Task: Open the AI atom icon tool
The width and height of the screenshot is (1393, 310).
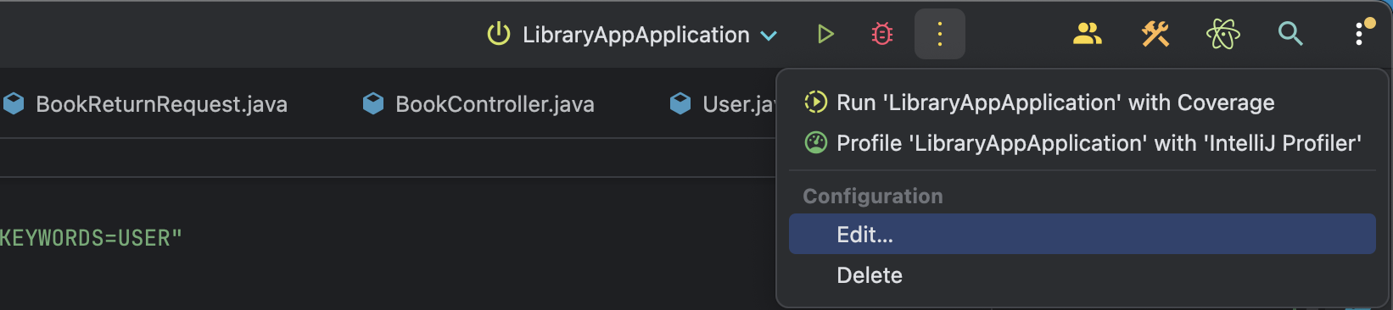Action: pyautogui.click(x=1222, y=34)
